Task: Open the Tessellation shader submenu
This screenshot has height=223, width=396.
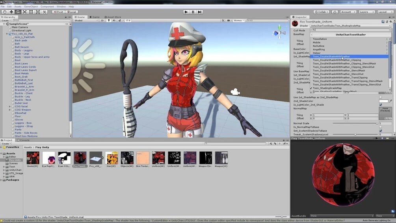Action: pos(350,39)
